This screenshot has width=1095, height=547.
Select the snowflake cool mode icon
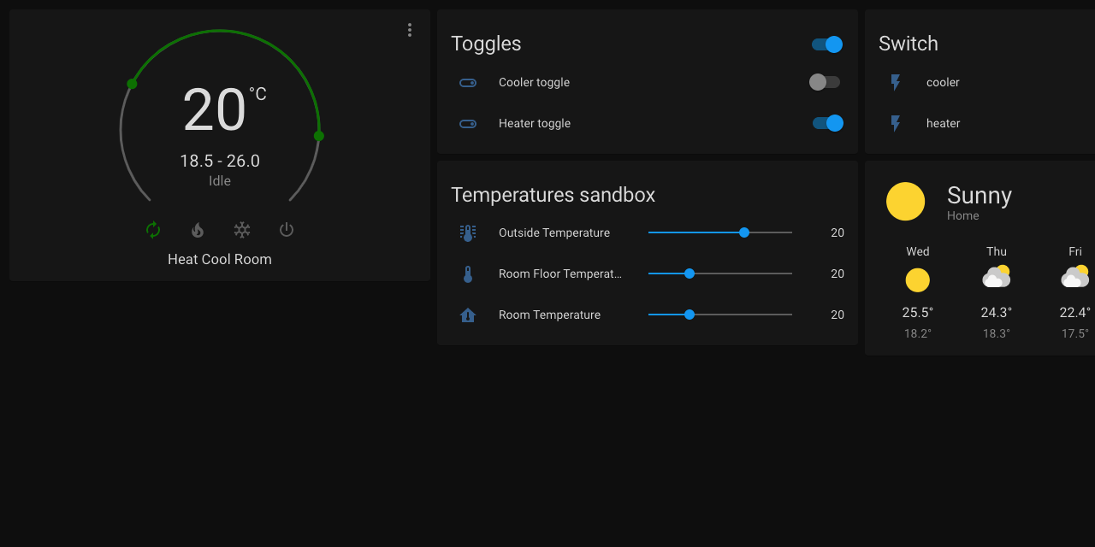click(242, 230)
